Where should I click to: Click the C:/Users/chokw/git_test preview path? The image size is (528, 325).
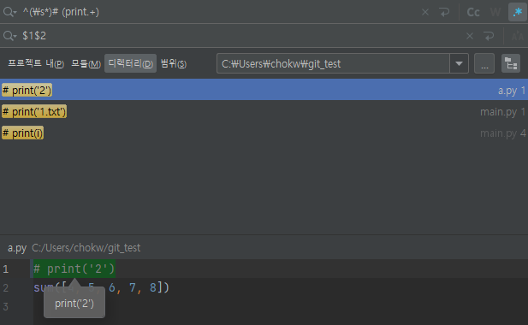point(86,248)
